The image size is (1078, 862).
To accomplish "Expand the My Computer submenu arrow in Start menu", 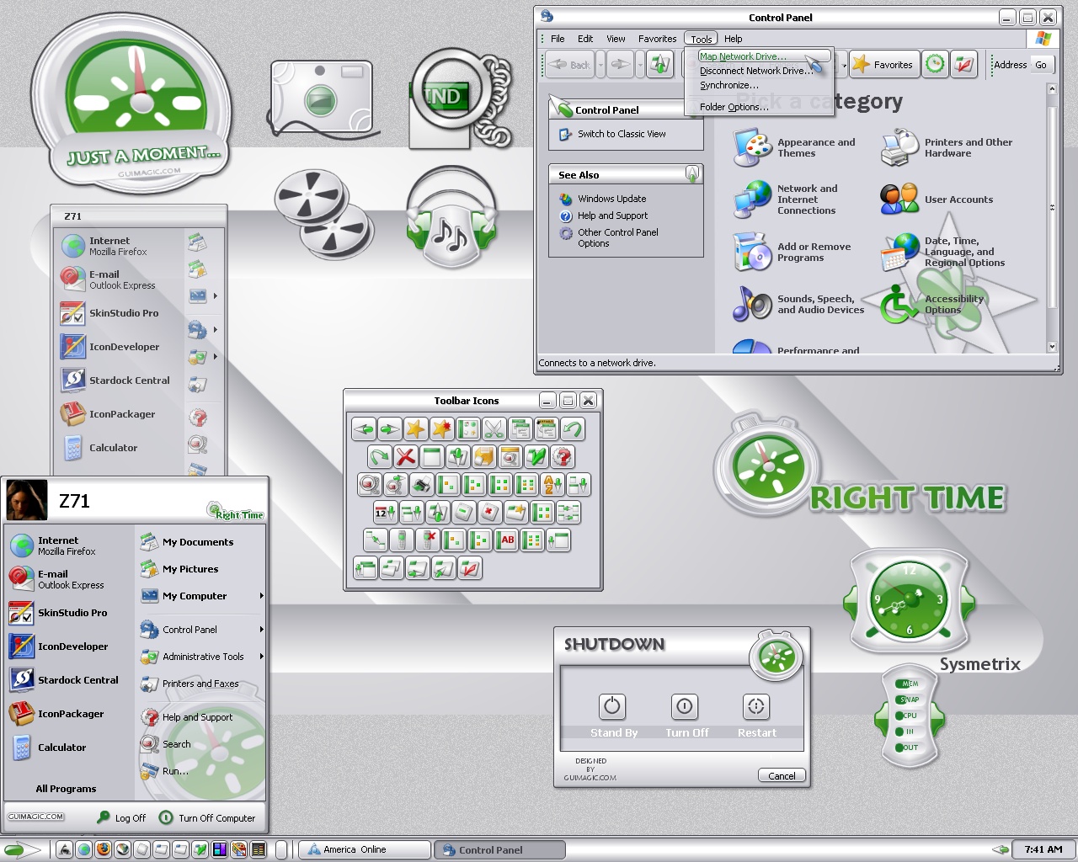I will [262, 596].
